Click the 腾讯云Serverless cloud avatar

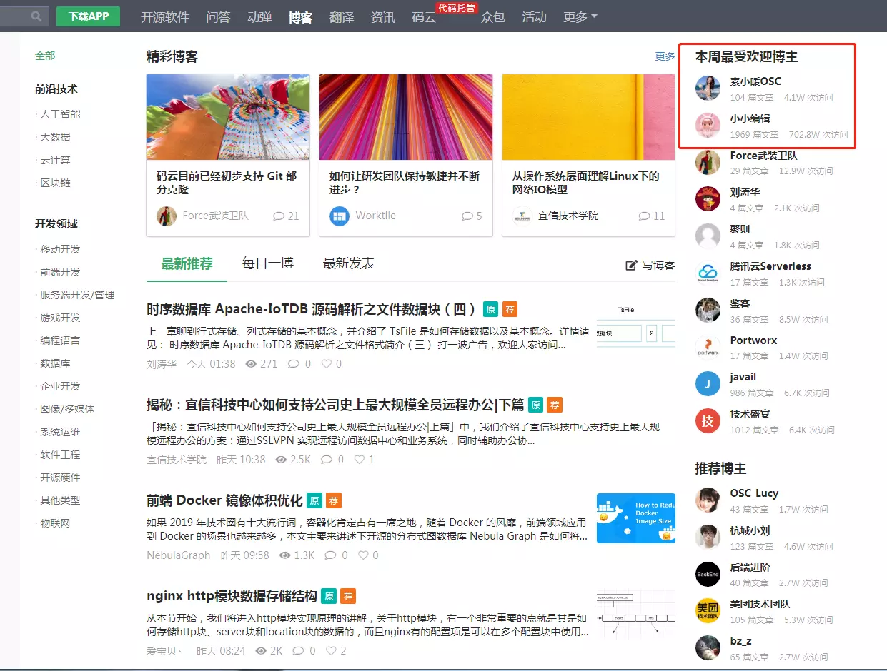pyautogui.click(x=708, y=273)
